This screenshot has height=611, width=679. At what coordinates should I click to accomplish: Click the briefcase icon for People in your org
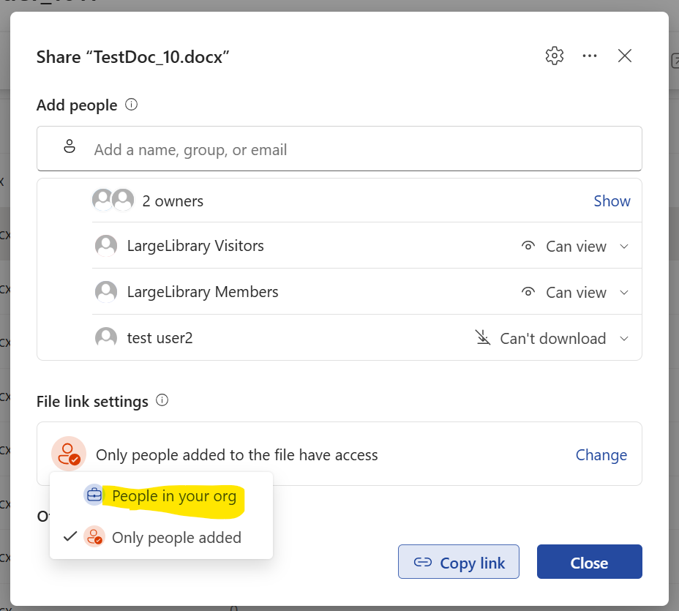point(94,495)
